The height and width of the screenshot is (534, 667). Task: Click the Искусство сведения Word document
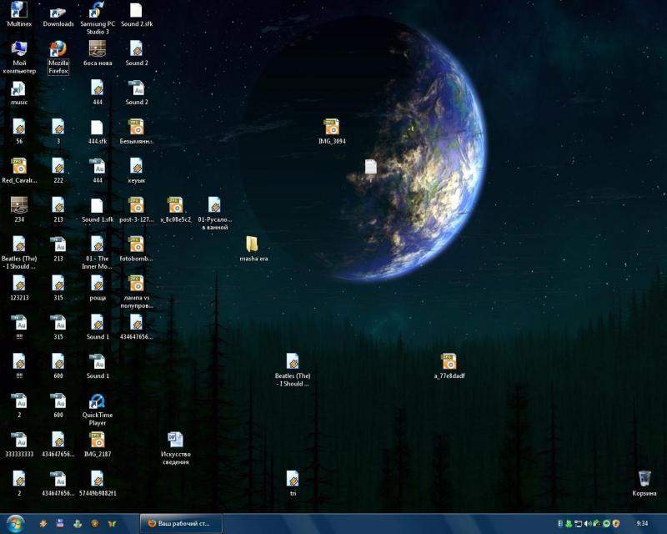(175, 441)
